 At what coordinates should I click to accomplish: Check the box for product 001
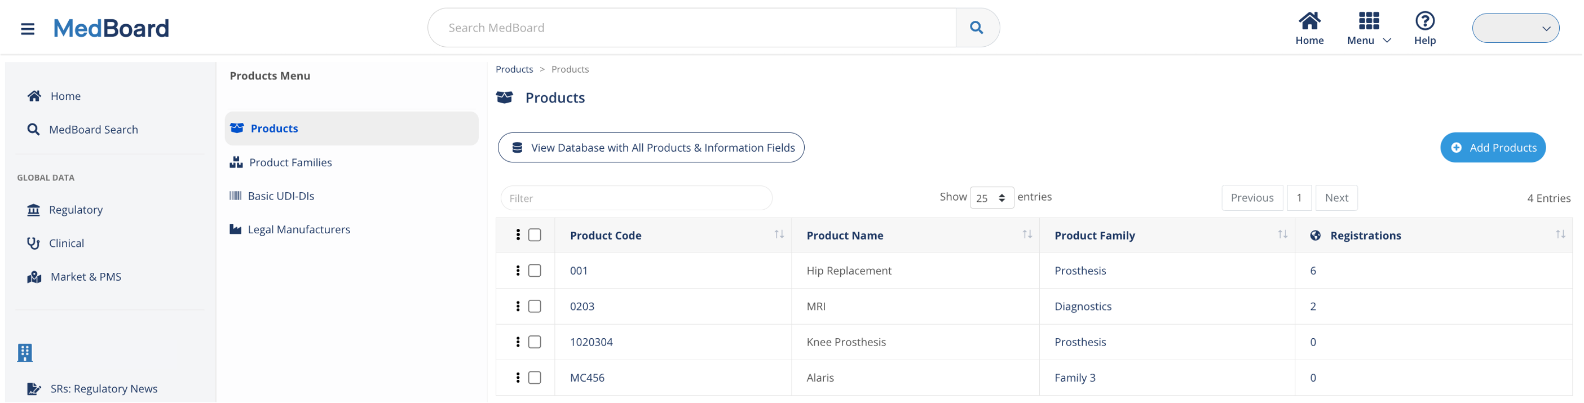tap(536, 271)
